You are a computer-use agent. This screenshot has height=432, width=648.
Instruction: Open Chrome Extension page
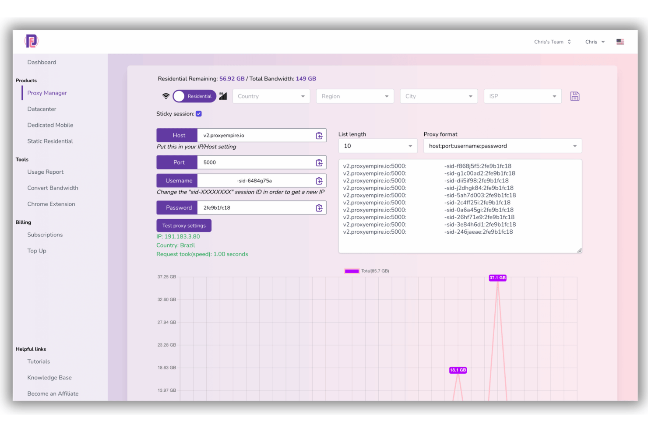(x=51, y=204)
